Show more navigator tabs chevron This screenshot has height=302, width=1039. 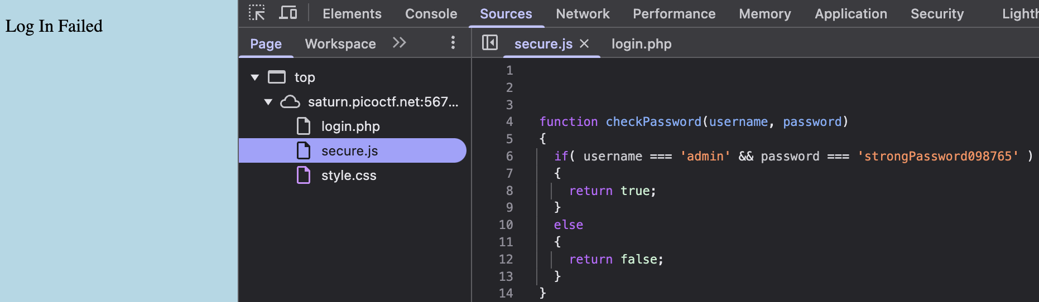tap(399, 43)
